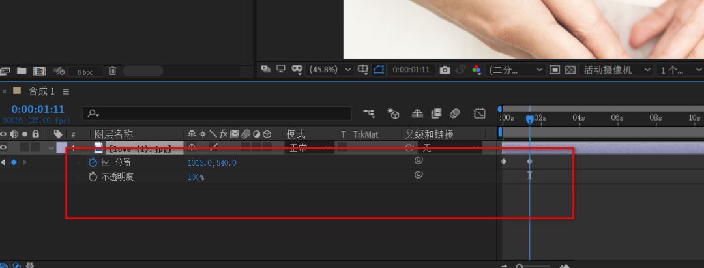Image resolution: width=704 pixels, height=268 pixels.
Task: Click the 图层名称 column header
Action: [113, 134]
